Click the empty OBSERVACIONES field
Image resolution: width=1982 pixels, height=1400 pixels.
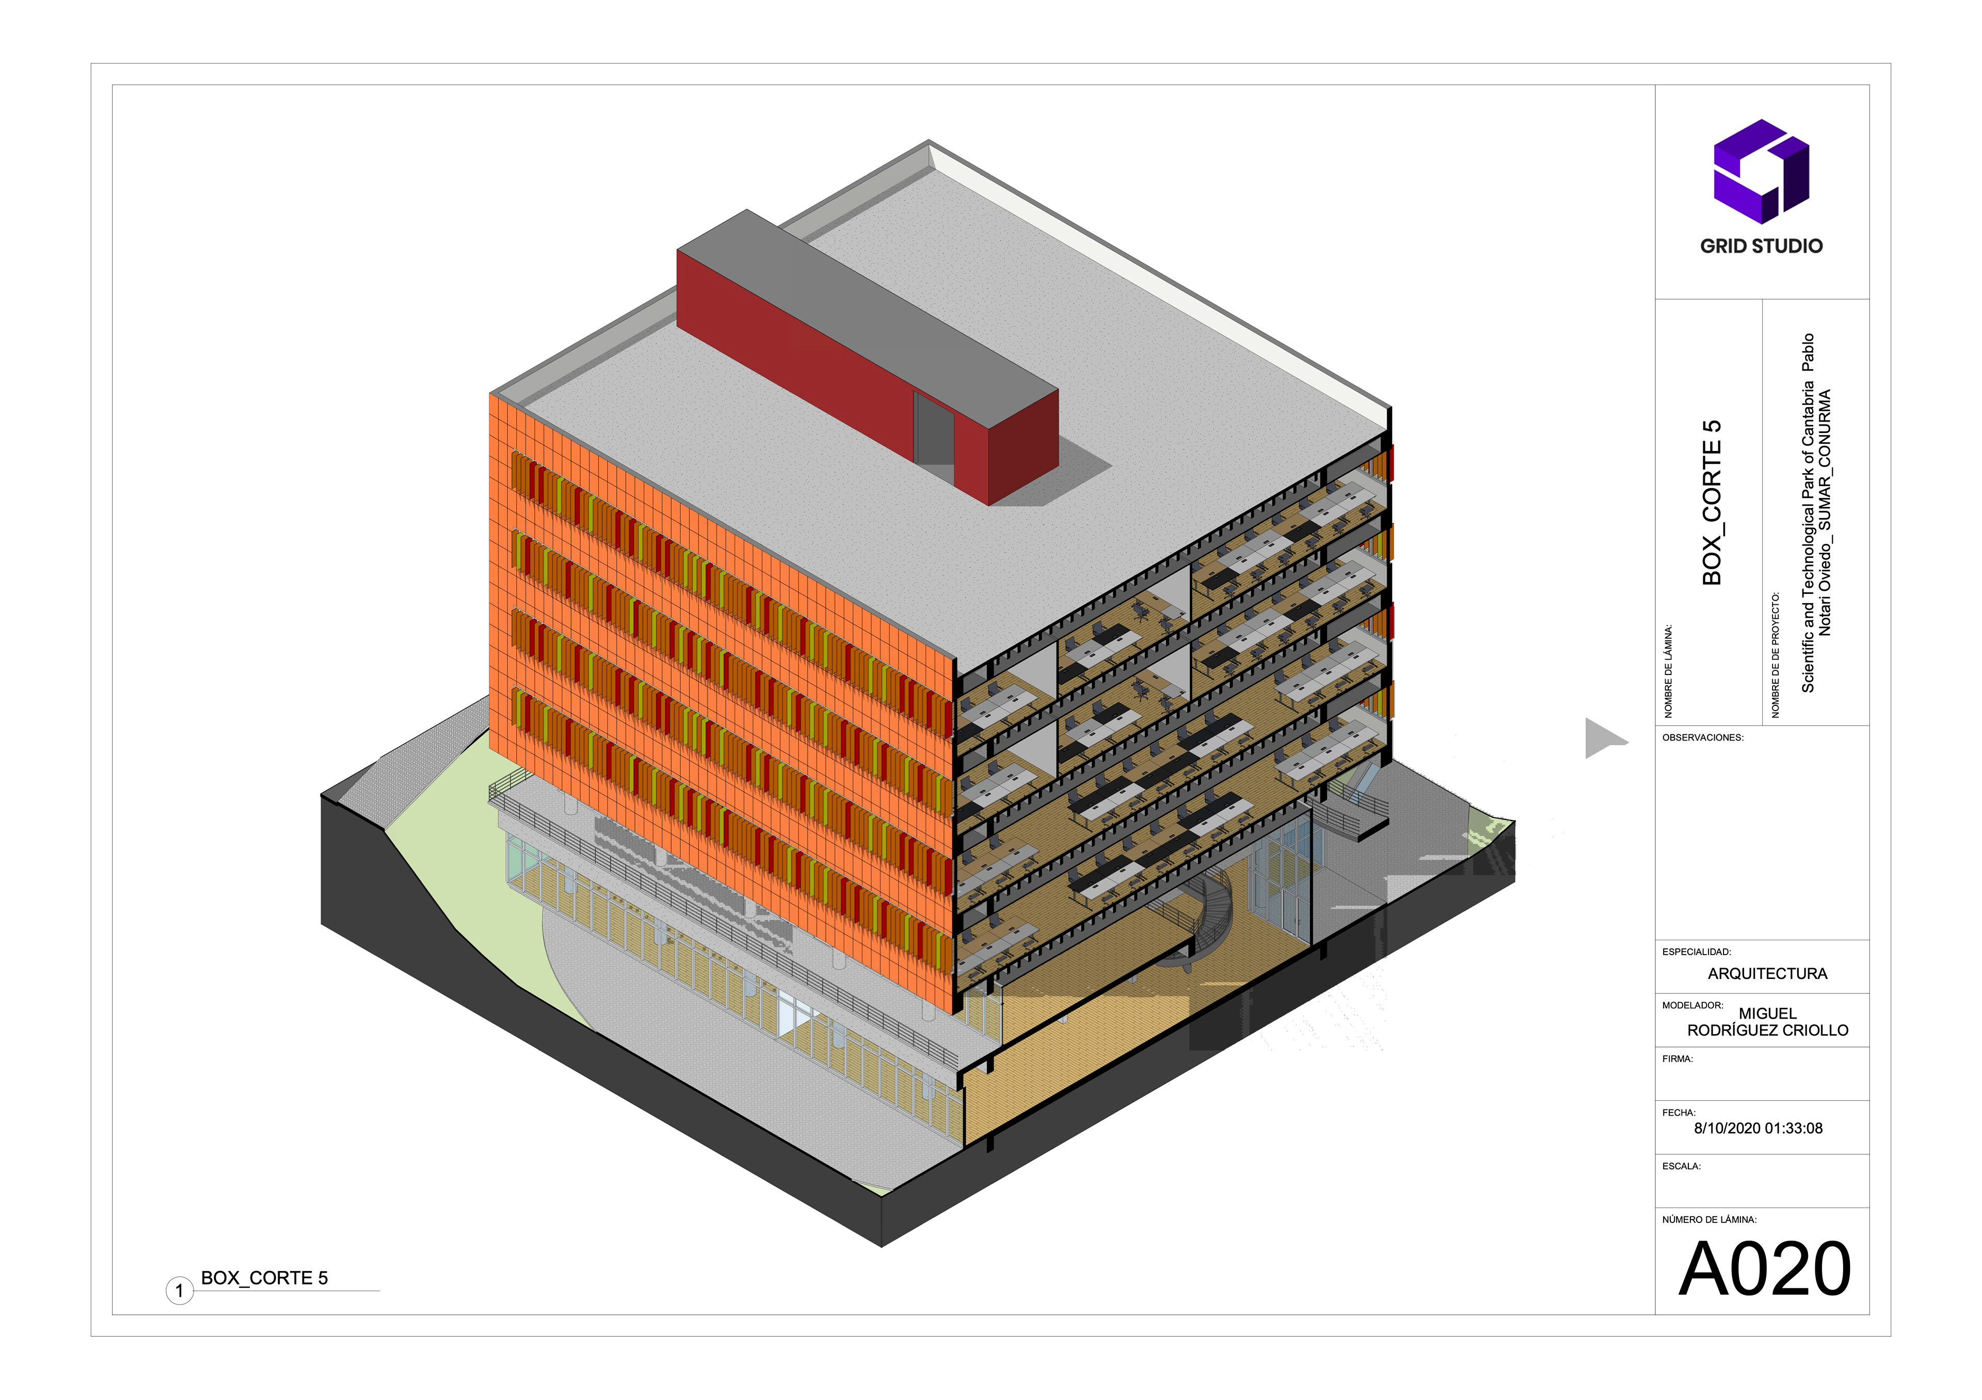1761,837
